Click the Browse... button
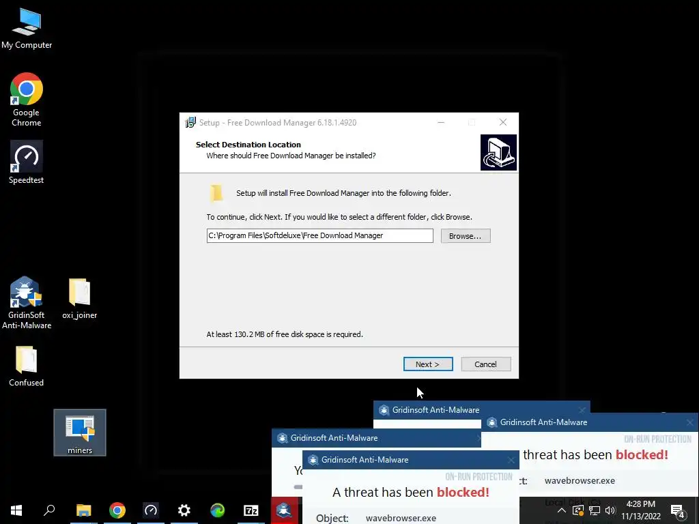This screenshot has height=524, width=699. tap(466, 235)
